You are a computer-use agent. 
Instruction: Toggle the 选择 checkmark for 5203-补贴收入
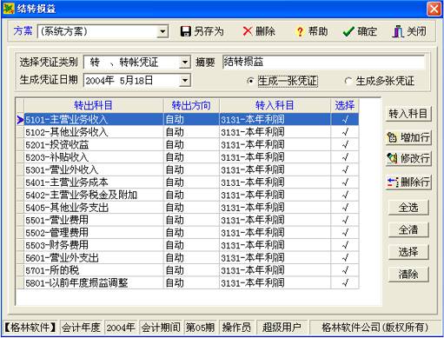coord(345,157)
